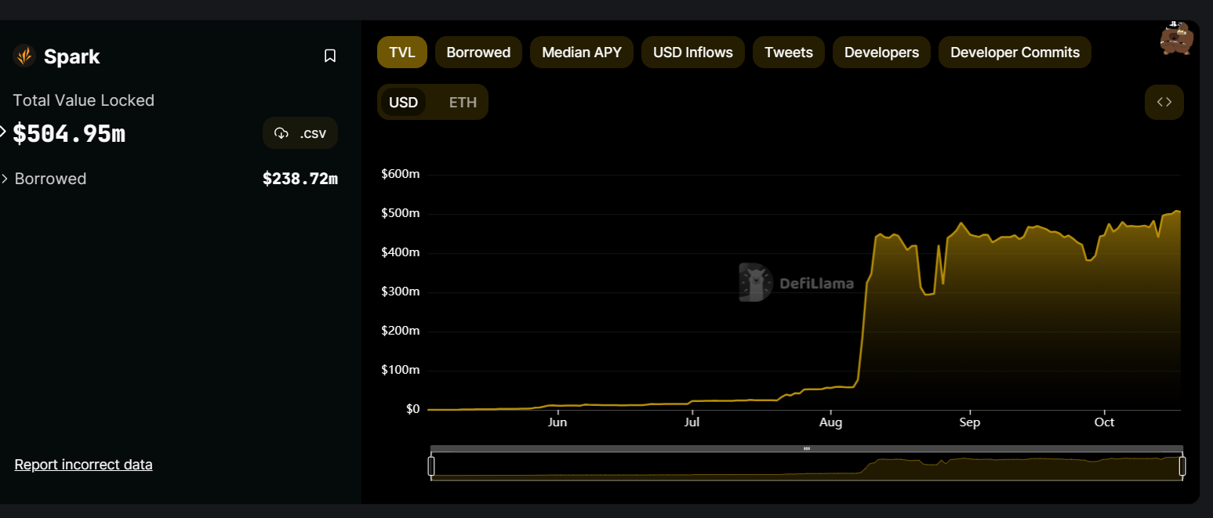Viewport: 1213px width, 518px height.
Task: Toggle the Tweets chart metric
Action: pyautogui.click(x=789, y=53)
